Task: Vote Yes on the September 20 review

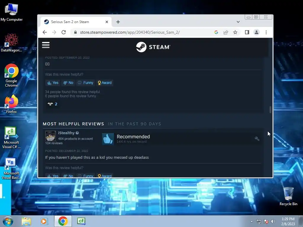Action: [53, 83]
